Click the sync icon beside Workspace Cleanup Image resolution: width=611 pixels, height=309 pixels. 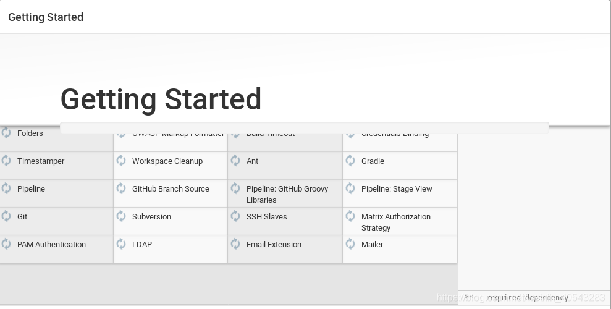click(121, 161)
